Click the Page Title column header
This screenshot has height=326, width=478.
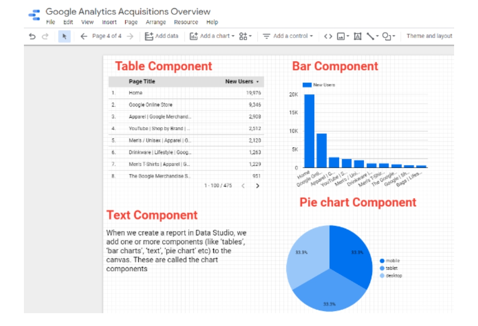click(x=142, y=81)
